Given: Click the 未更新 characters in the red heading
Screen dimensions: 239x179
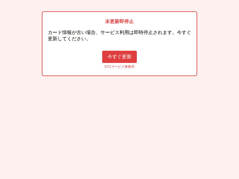Looking at the screenshot, I should [x=112, y=21].
